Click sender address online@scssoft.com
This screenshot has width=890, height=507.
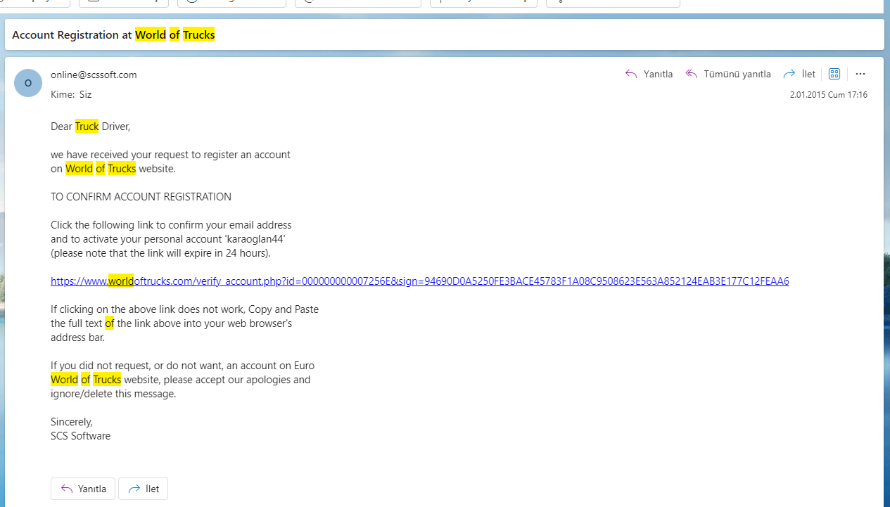94,75
